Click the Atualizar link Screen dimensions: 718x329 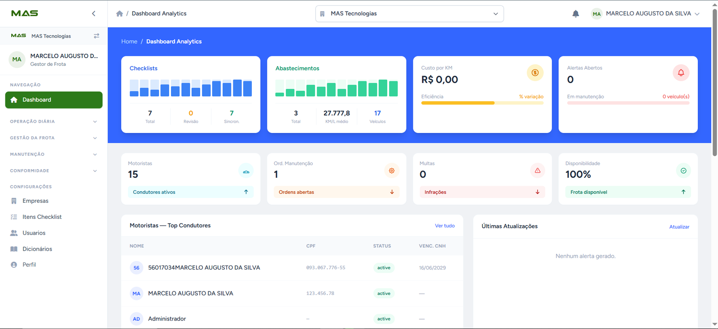tap(679, 227)
